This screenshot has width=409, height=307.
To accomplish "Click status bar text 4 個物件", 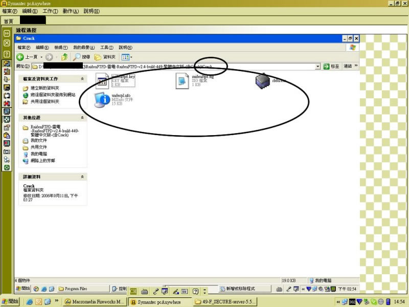I will tap(22, 280).
